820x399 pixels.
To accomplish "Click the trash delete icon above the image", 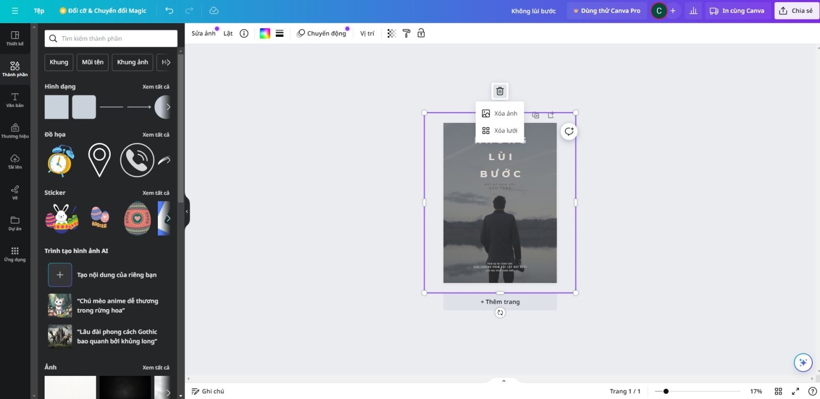I will pyautogui.click(x=500, y=91).
